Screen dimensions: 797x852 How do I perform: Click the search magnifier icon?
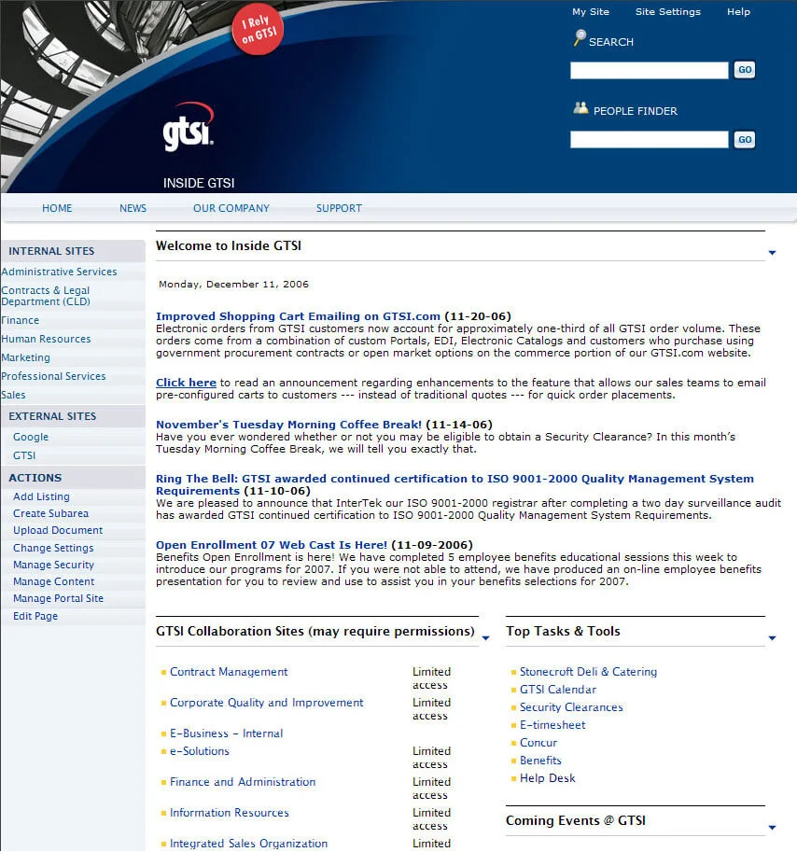click(x=580, y=38)
